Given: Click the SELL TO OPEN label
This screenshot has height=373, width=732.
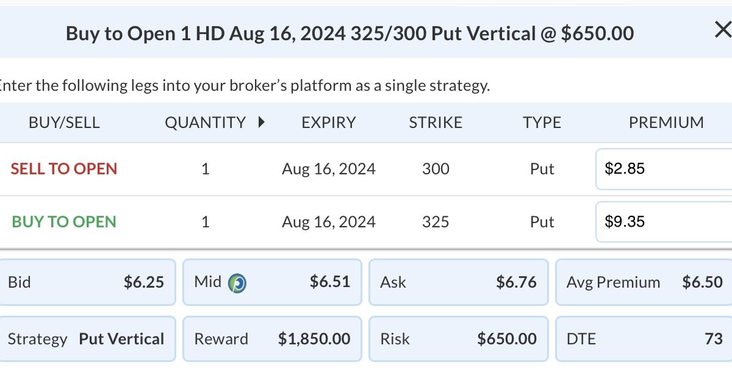Looking at the screenshot, I should point(64,169).
